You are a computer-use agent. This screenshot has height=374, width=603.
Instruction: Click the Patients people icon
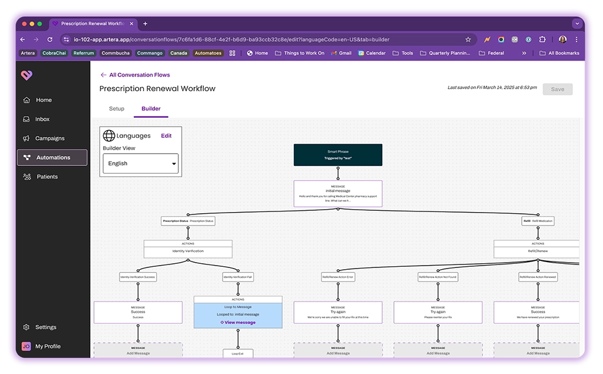(x=27, y=177)
